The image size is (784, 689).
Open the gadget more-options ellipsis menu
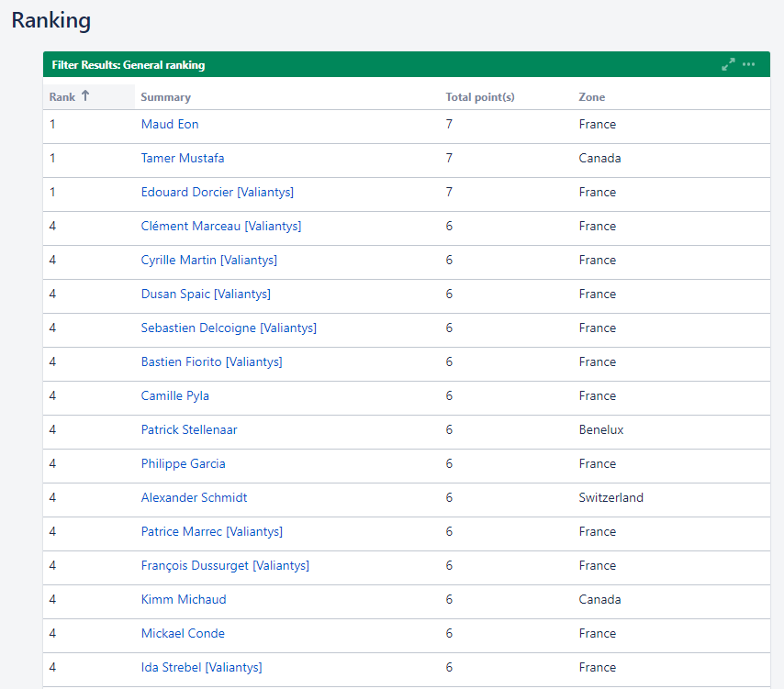pos(748,64)
